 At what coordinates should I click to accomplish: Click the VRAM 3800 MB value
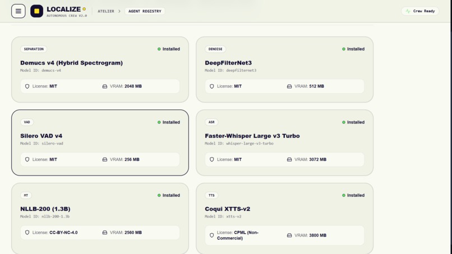click(317, 235)
